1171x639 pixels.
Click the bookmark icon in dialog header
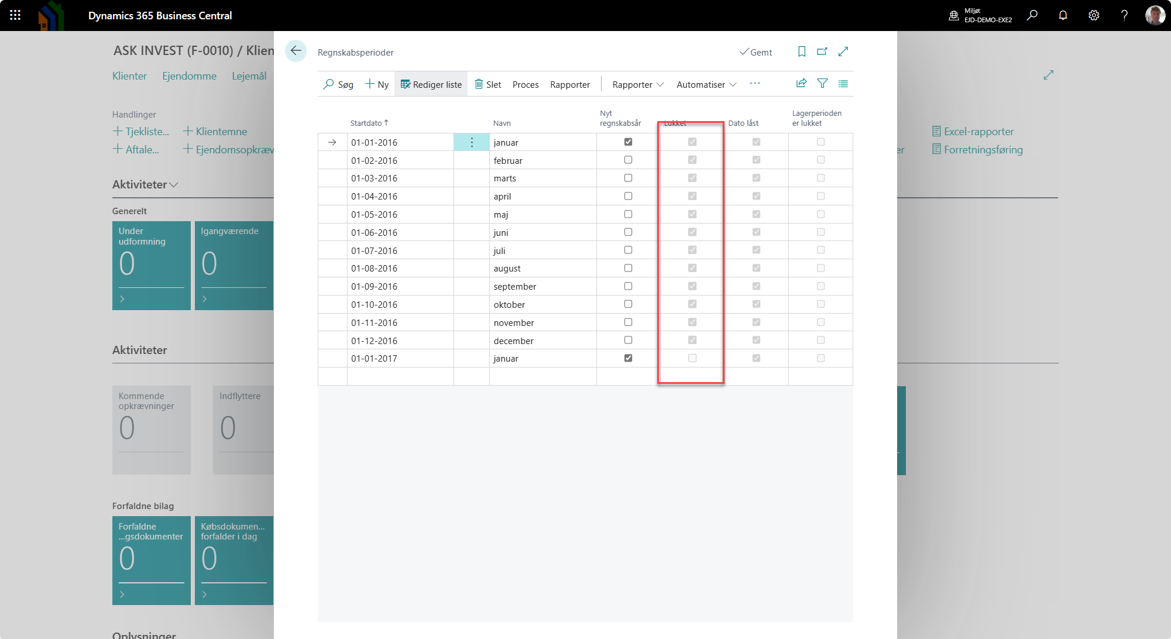pyautogui.click(x=802, y=51)
